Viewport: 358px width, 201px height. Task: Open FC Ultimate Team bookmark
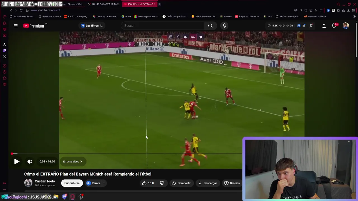pos(22,16)
